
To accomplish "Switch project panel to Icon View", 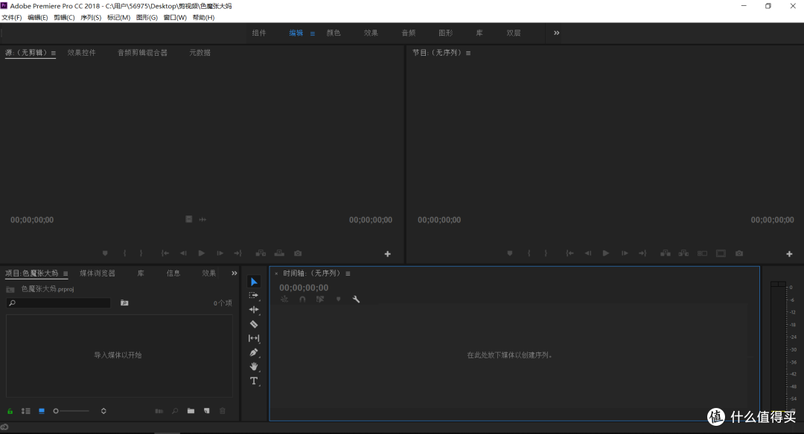I will pos(42,411).
